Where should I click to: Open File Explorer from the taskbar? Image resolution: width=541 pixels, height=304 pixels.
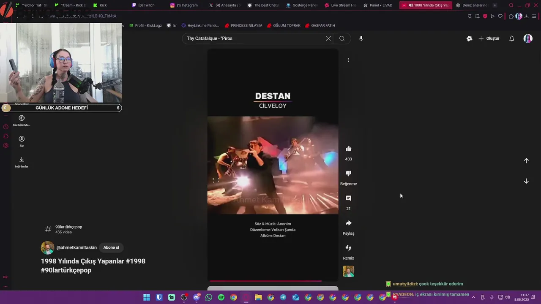coord(258,297)
